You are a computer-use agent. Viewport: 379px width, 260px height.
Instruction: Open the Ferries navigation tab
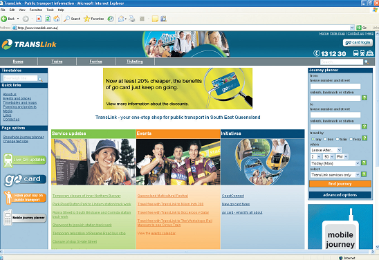pyautogui.click(x=95, y=62)
